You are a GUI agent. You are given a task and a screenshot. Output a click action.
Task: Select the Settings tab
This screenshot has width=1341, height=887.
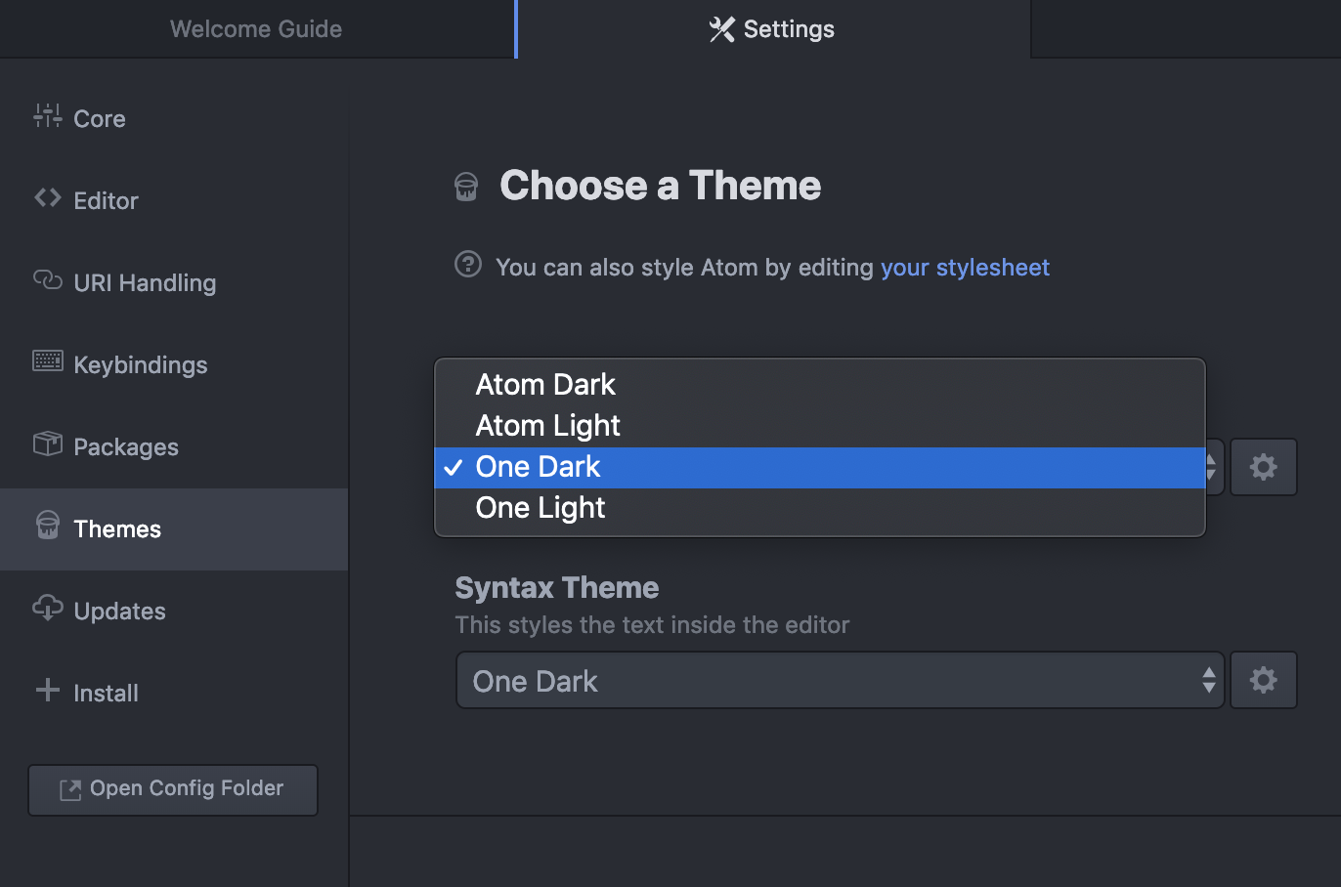[x=772, y=29]
